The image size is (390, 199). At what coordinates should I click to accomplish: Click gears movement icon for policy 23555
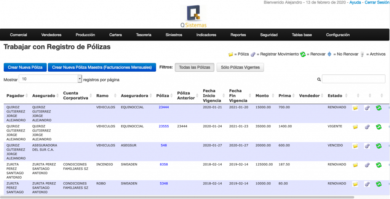click(367, 127)
